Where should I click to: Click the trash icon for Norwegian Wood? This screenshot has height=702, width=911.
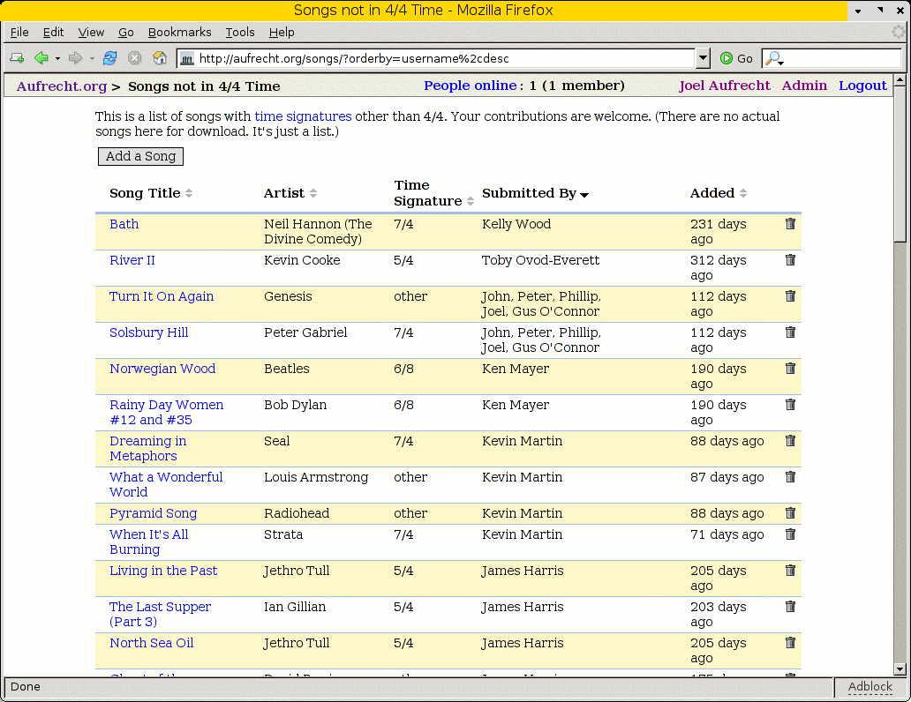[x=790, y=369]
